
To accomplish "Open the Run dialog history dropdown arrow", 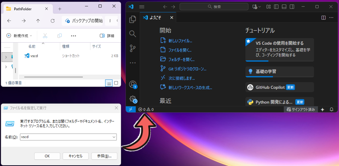I will point(114,137).
